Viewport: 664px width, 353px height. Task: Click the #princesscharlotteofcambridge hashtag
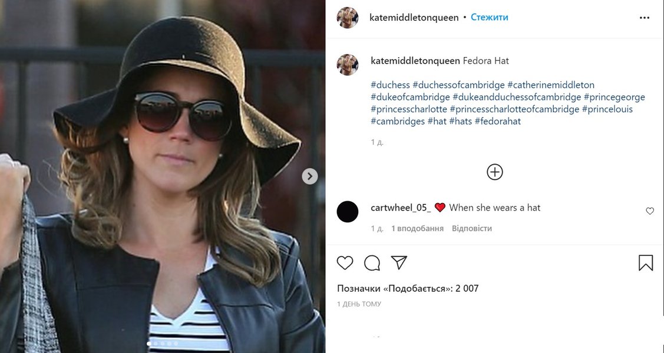coord(514,109)
